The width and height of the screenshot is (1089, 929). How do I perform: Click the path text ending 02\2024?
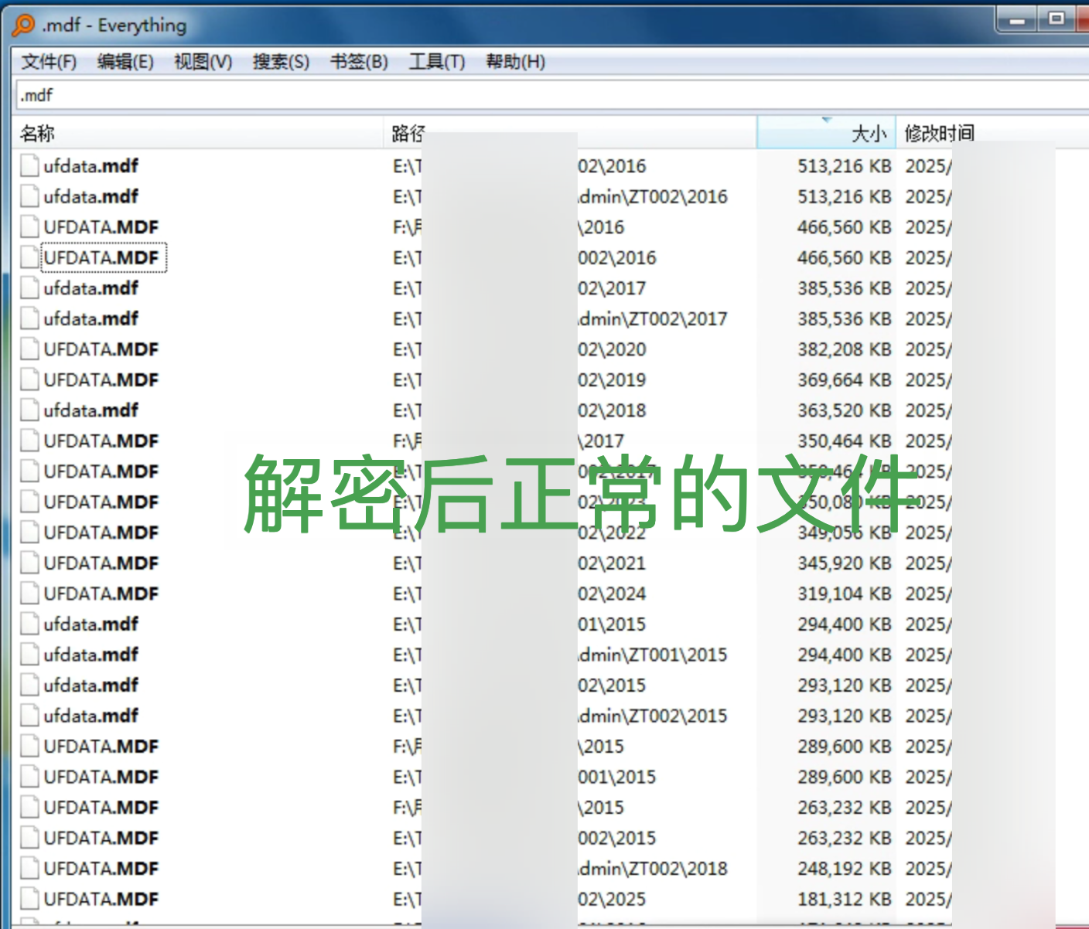pyautogui.click(x=612, y=594)
